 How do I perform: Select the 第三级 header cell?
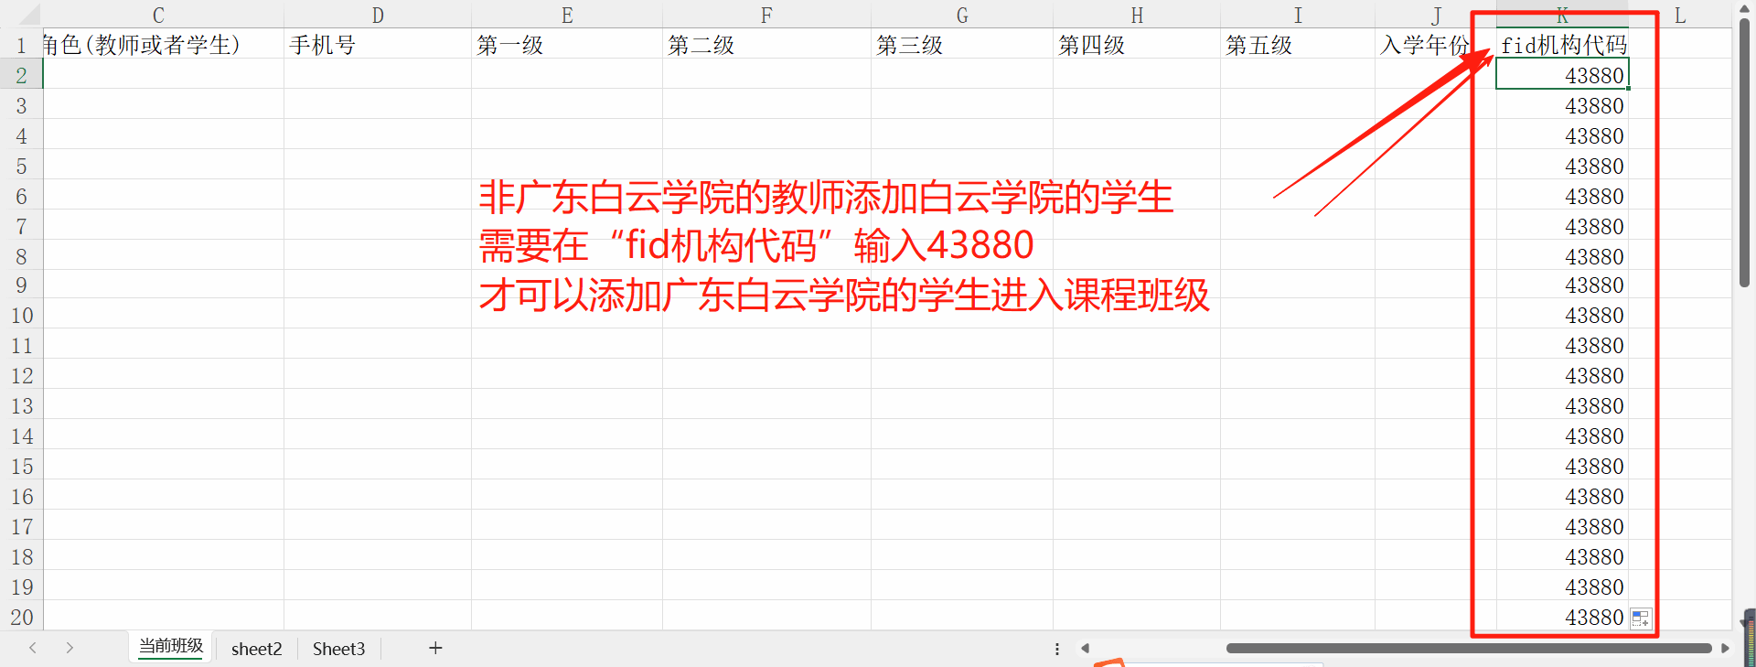961,45
